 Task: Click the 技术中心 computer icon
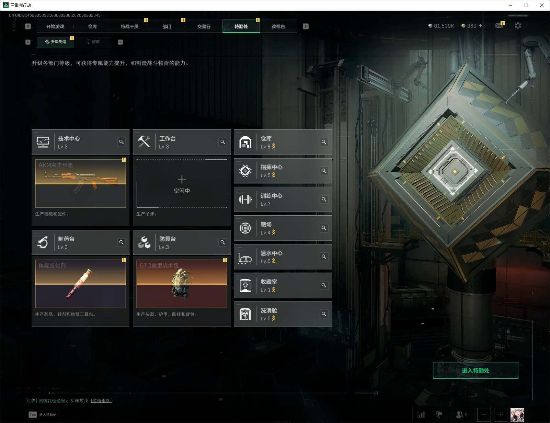[x=43, y=142]
